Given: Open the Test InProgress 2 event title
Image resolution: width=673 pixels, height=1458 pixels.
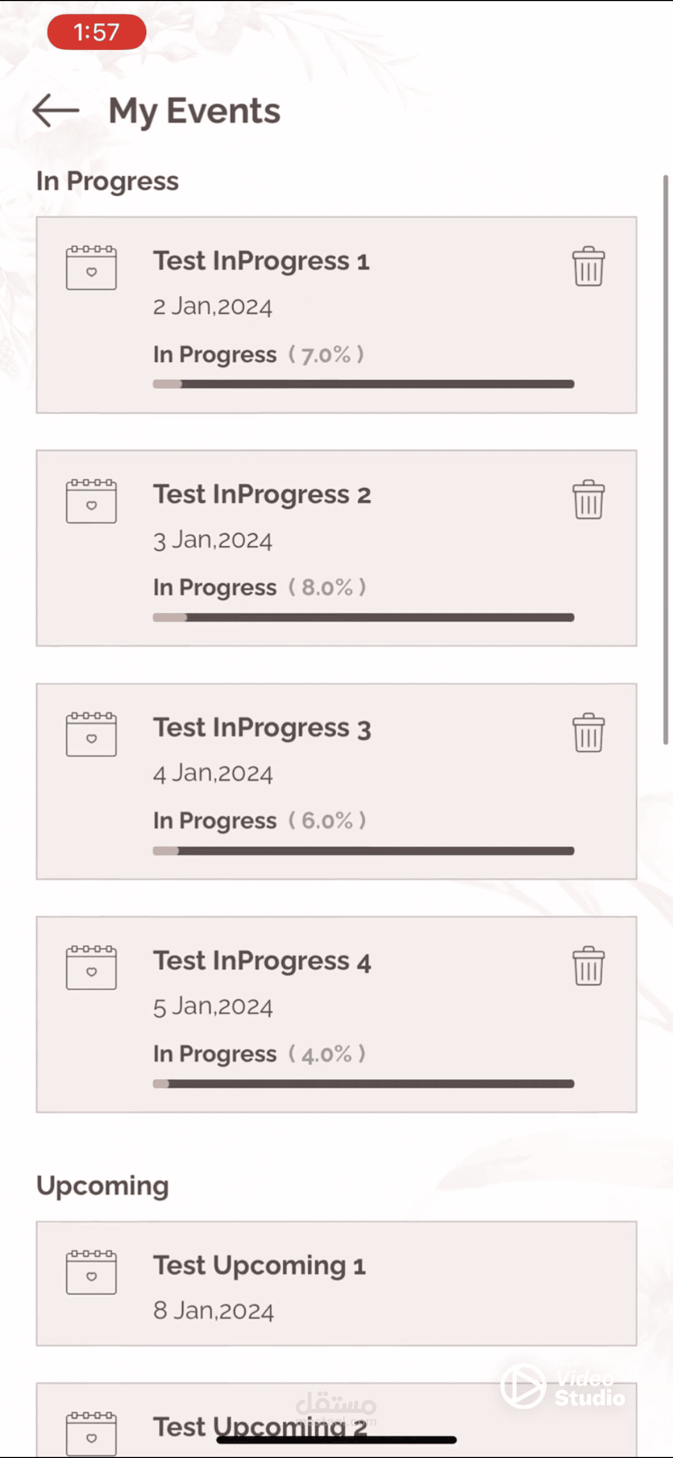Looking at the screenshot, I should [262, 495].
